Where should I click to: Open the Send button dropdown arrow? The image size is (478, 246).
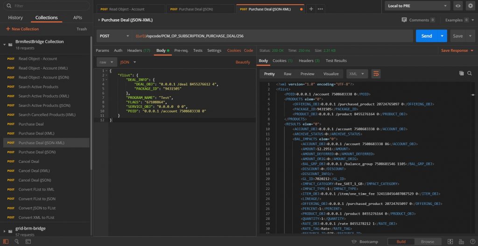tap(442, 36)
